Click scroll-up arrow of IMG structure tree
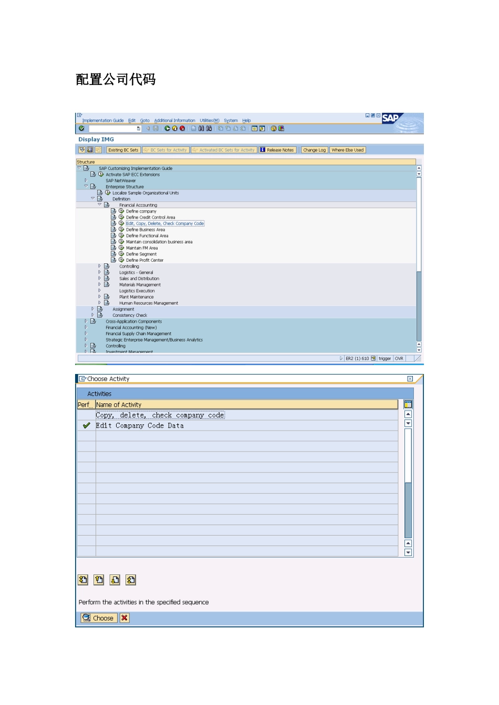Image resolution: width=499 pixels, height=705 pixels. point(419,168)
